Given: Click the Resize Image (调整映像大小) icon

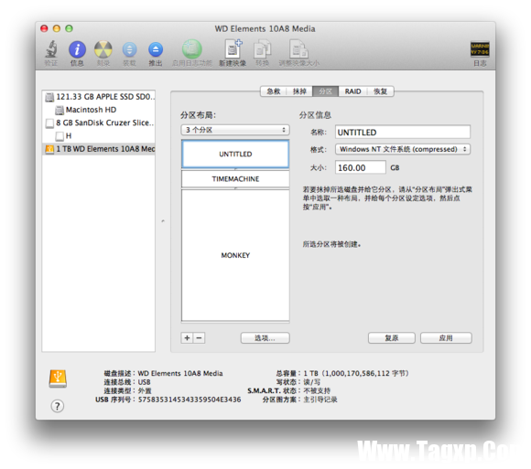Looking at the screenshot, I should pos(298,49).
